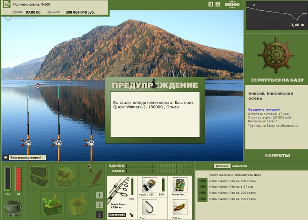Click the money amount 298 069 040 руб.
308x220 pixels.
[80, 12]
